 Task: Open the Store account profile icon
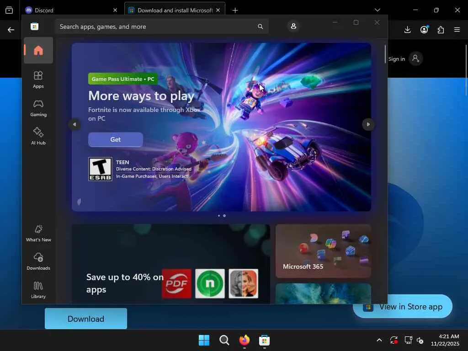[293, 26]
